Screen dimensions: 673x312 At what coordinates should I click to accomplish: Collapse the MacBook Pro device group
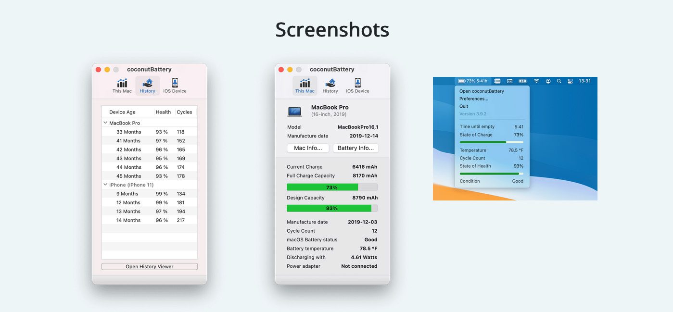click(x=105, y=123)
